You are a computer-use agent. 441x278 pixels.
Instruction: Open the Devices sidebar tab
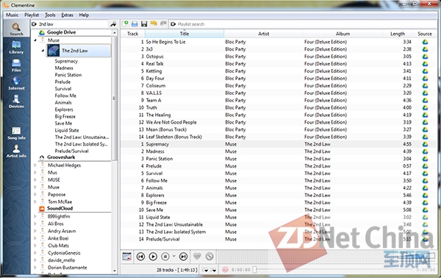[16, 101]
